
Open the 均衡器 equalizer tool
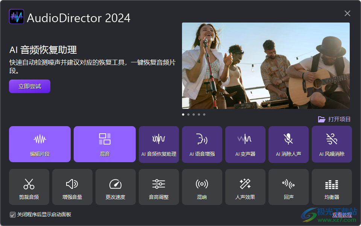tap(332, 187)
